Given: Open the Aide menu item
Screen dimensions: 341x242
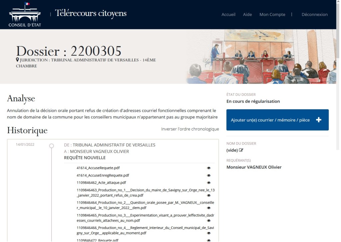Looking at the screenshot, I should [x=247, y=15].
